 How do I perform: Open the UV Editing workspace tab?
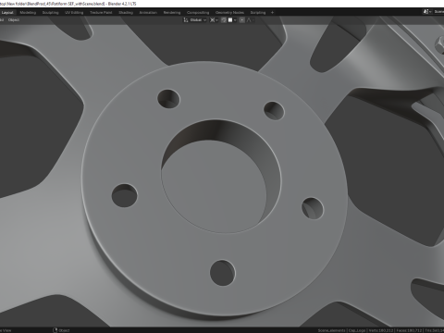pos(74,13)
